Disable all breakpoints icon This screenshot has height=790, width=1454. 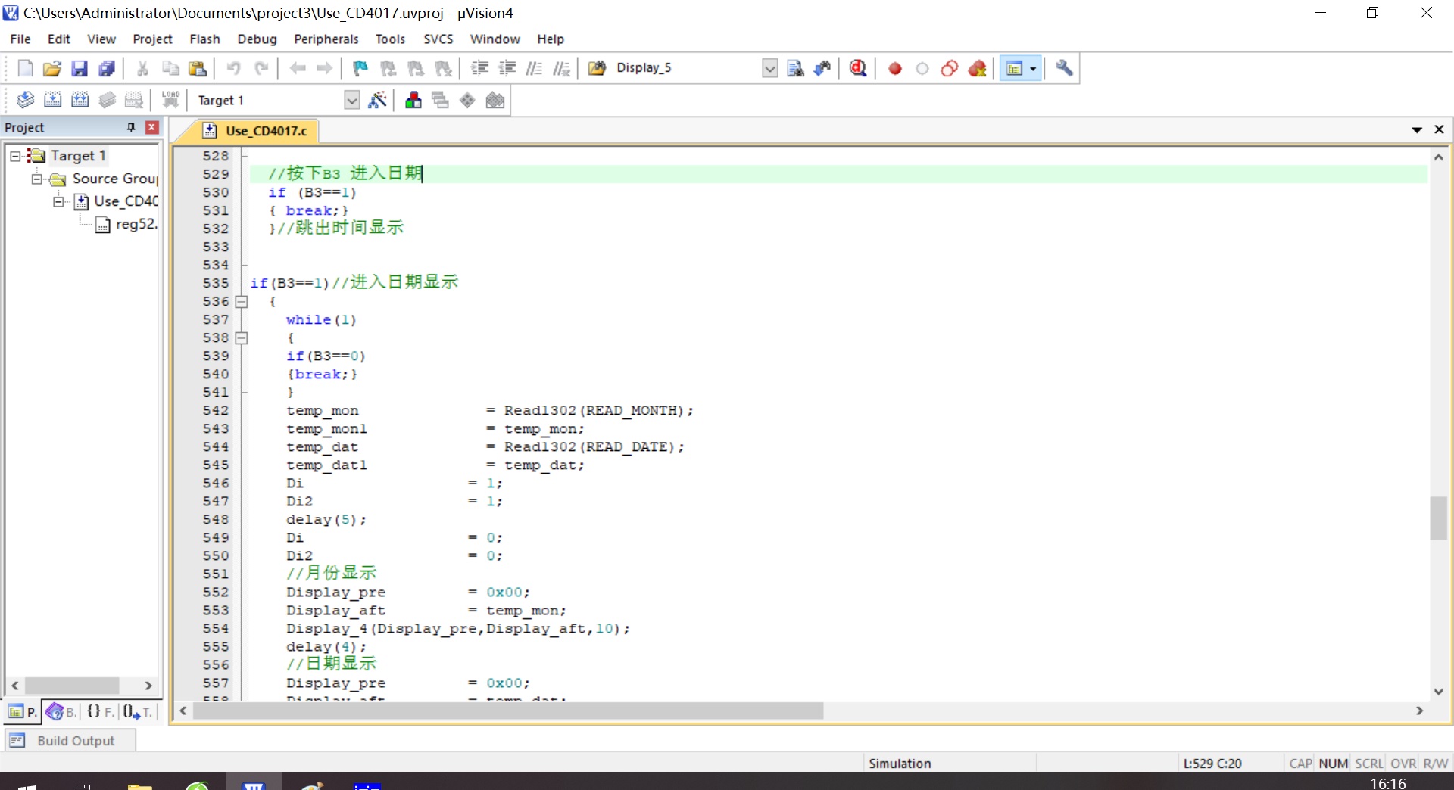coord(950,68)
